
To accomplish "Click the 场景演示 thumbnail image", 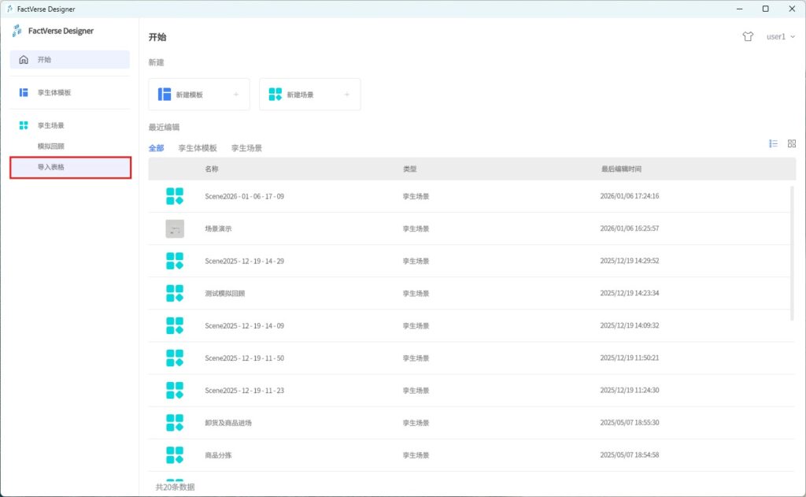I will coord(175,228).
